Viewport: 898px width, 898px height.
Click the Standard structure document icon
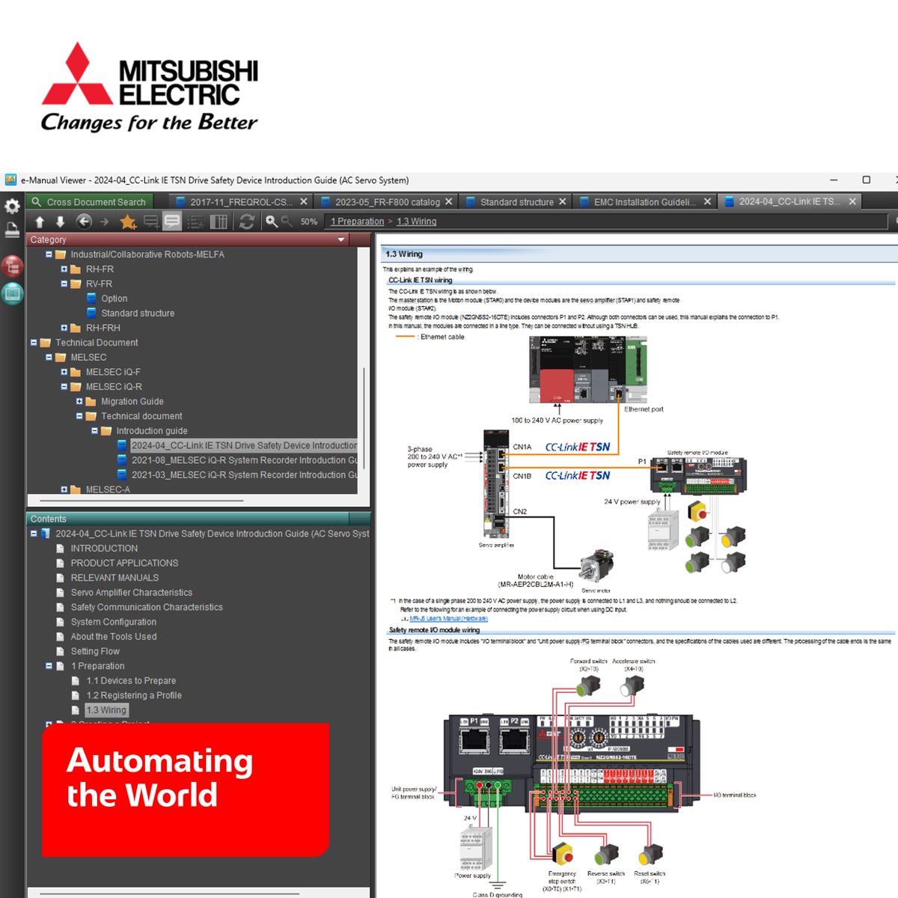pos(91,313)
